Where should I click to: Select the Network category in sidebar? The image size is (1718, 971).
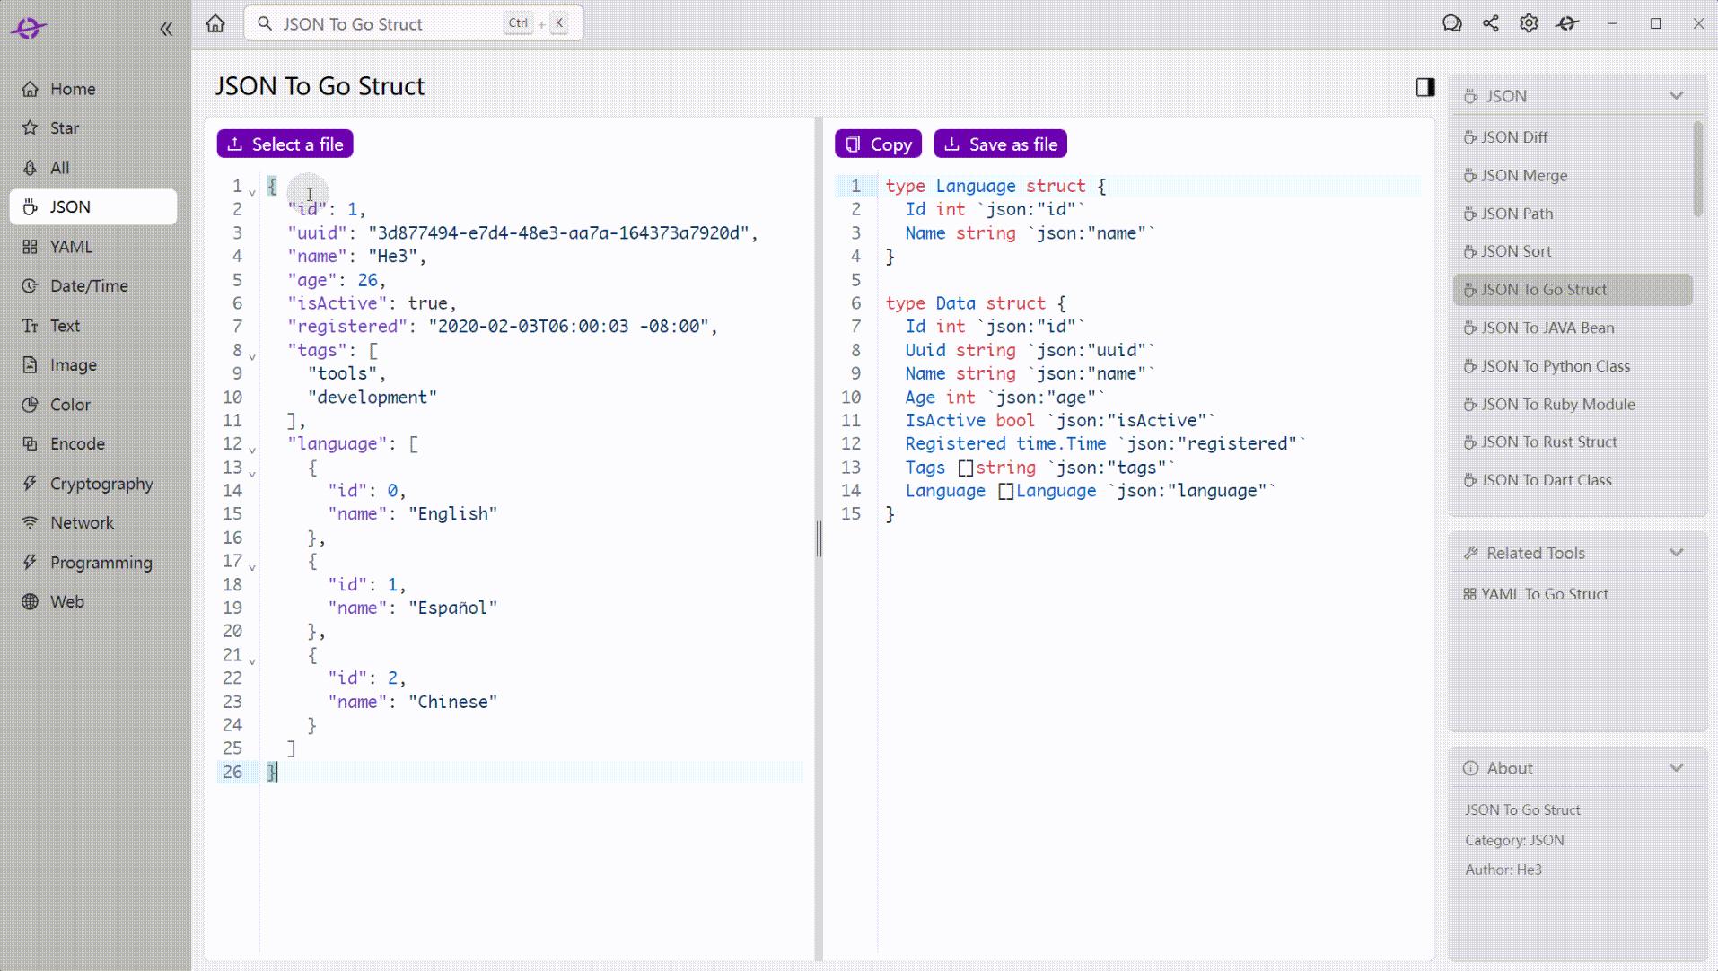pos(82,521)
